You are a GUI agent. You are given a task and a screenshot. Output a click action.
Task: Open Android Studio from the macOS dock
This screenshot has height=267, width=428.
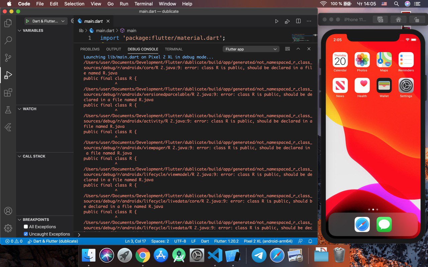(179, 256)
